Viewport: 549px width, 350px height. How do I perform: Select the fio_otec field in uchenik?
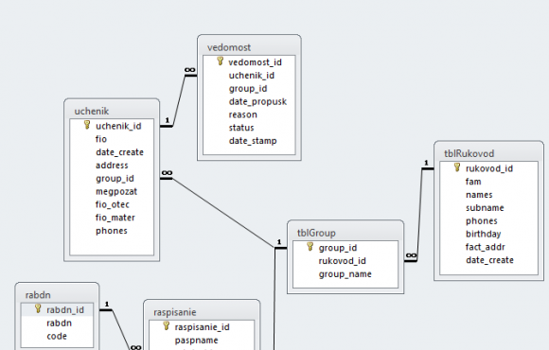coord(112,204)
